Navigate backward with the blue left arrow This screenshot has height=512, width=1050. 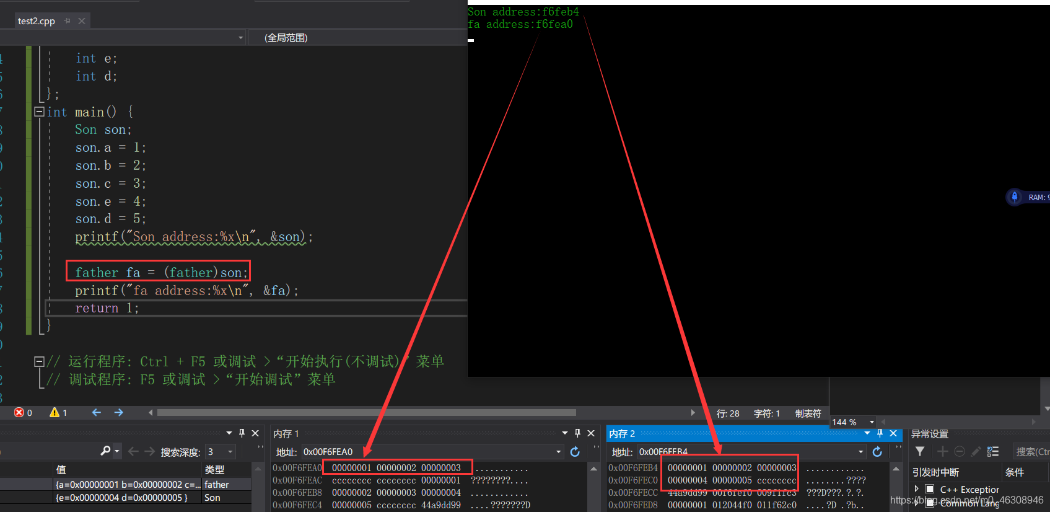tap(96, 413)
